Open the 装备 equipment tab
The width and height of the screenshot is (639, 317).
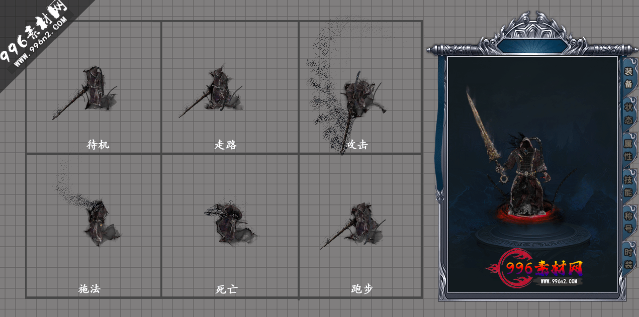[628, 78]
